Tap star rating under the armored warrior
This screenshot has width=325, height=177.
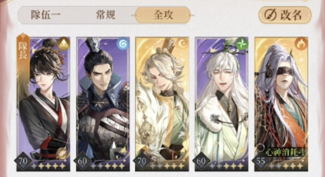pyautogui.click(x=108, y=166)
